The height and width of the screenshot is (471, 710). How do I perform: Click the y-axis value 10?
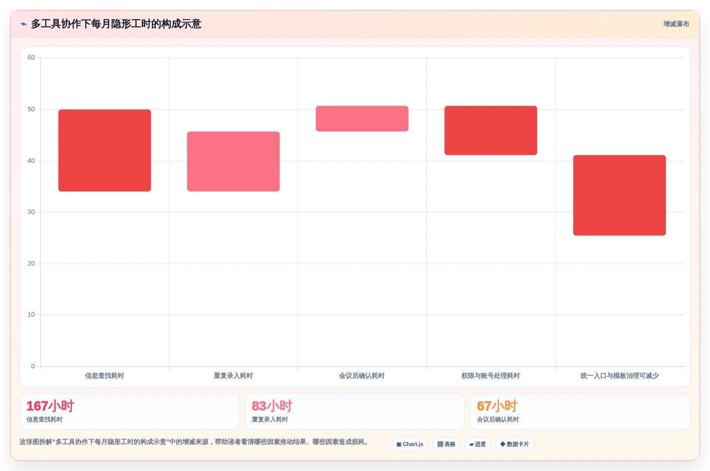click(x=31, y=315)
